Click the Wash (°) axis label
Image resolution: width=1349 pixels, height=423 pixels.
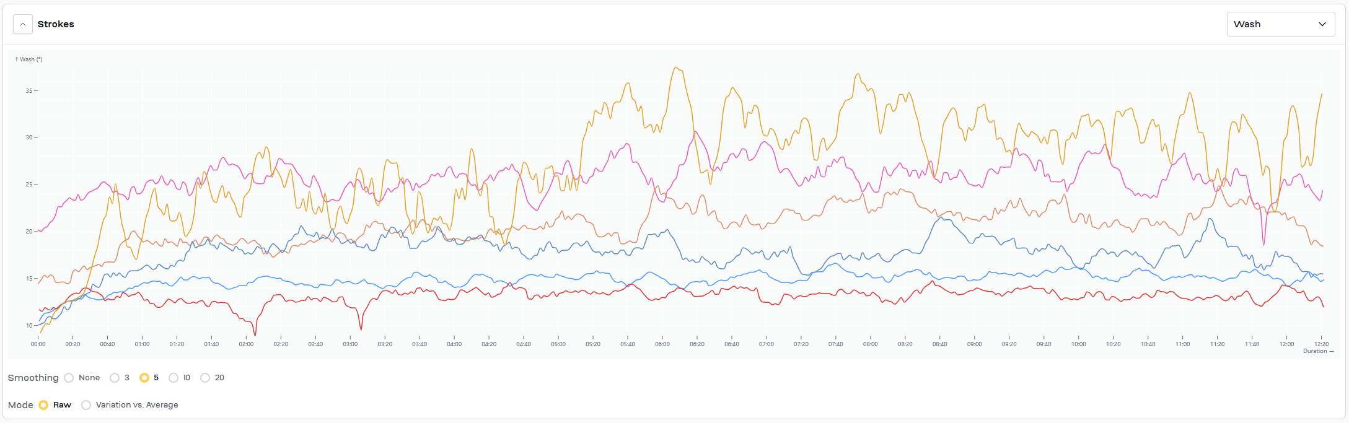pos(29,59)
